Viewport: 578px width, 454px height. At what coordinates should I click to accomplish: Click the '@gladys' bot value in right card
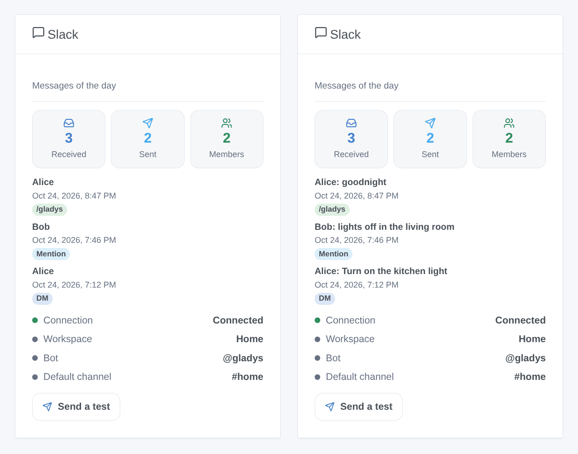[525, 358]
